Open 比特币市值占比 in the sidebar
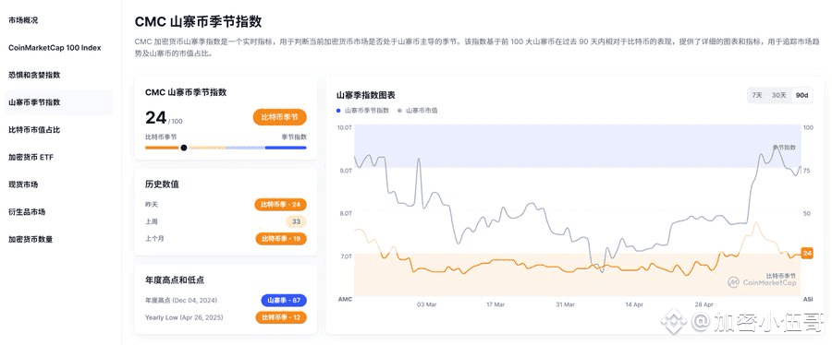Screen dimensions: 832x345 [34, 130]
